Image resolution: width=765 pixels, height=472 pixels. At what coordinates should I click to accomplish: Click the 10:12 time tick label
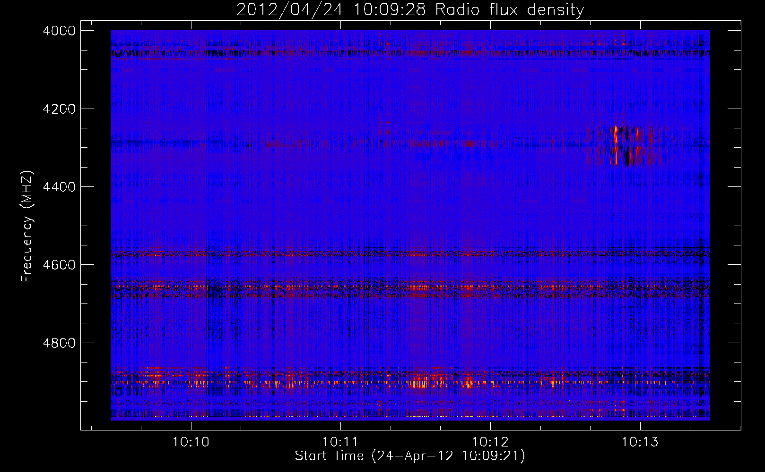(490, 442)
